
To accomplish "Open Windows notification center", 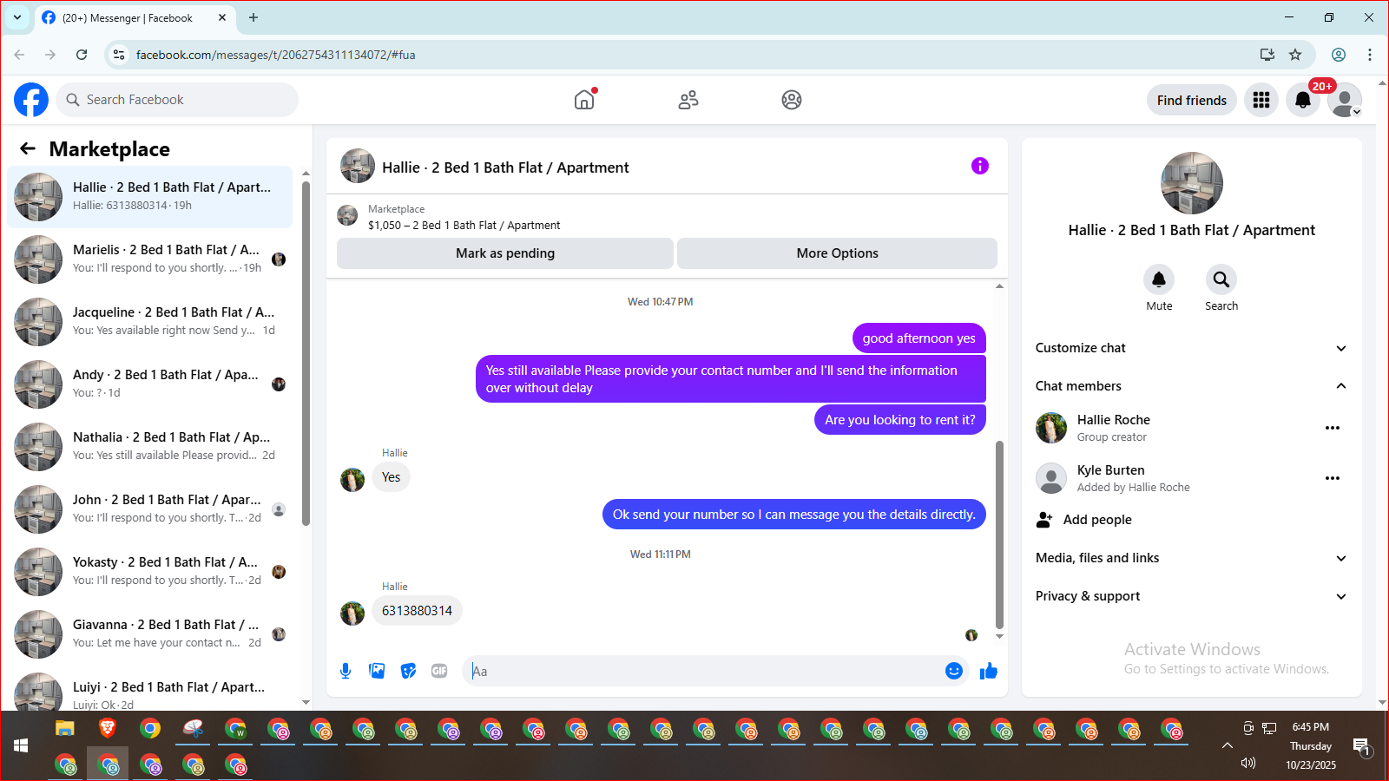I will (x=1361, y=746).
